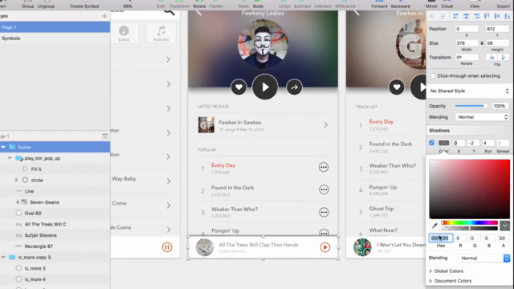Click the Forward arrange button
514x289 pixels.
tap(379, 5)
